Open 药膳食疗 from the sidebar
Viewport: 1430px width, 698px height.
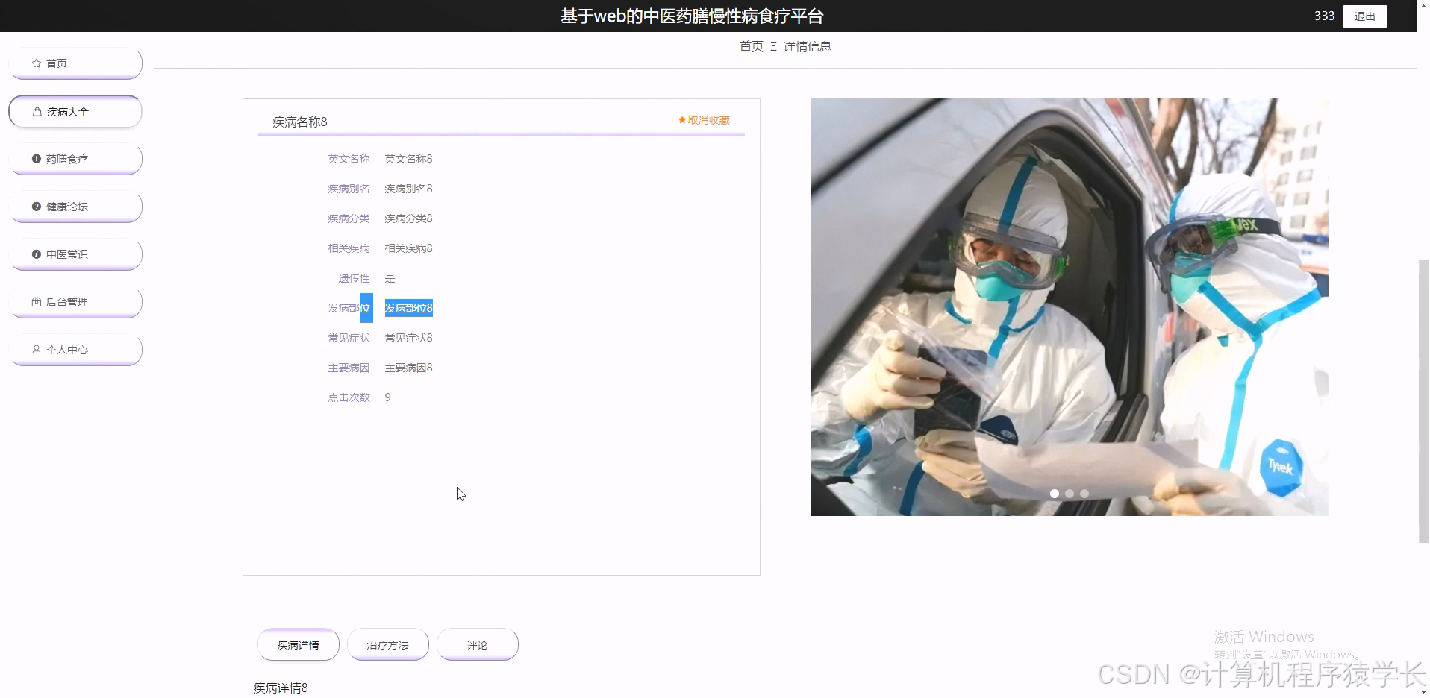(x=67, y=159)
